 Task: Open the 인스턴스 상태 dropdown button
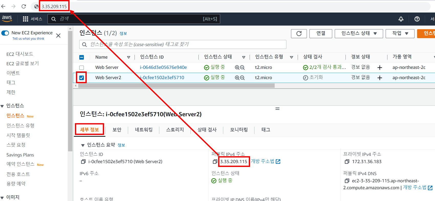click(x=359, y=34)
